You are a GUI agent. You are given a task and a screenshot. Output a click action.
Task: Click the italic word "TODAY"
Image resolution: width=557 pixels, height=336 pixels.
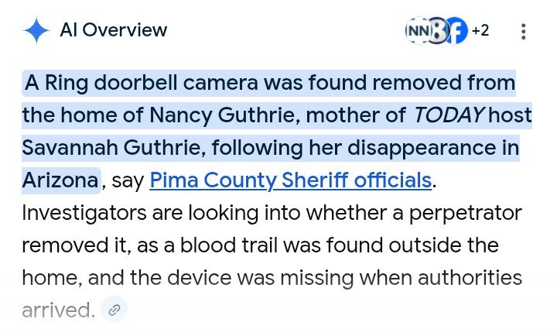coord(448,115)
